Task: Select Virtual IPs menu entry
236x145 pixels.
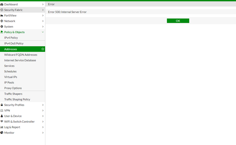Action: 11,77
